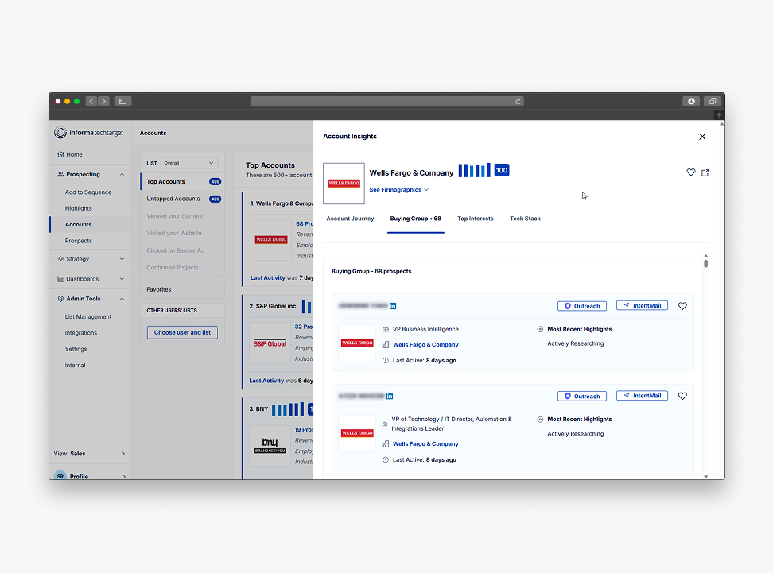Viewport: 773px width, 573px height.
Task: Click the browser address bar
Action: (x=386, y=101)
